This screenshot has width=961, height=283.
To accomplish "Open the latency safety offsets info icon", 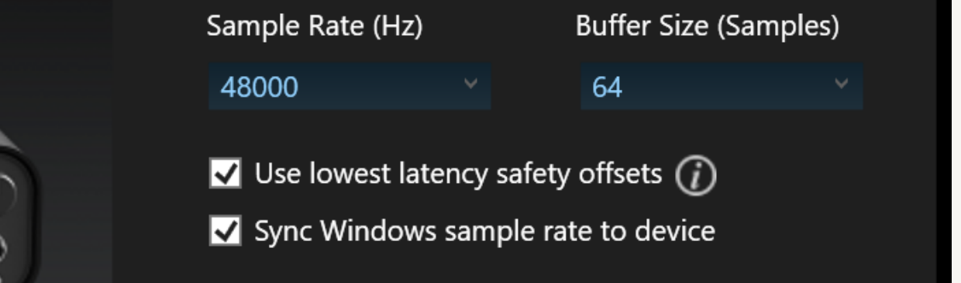I will (695, 178).
